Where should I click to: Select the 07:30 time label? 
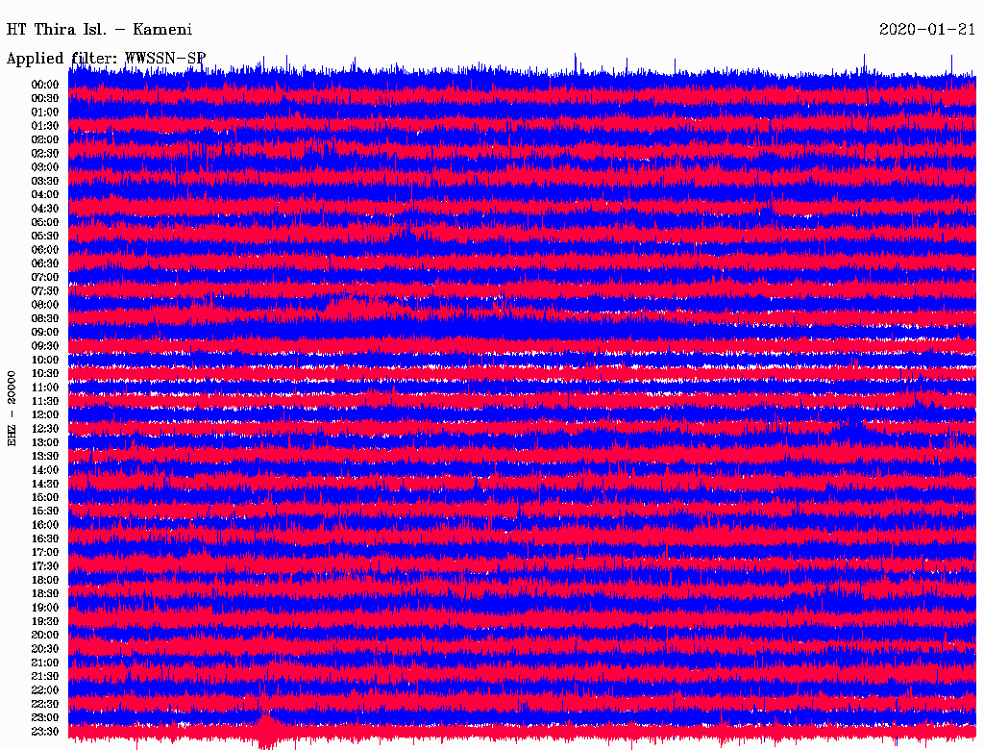point(45,290)
